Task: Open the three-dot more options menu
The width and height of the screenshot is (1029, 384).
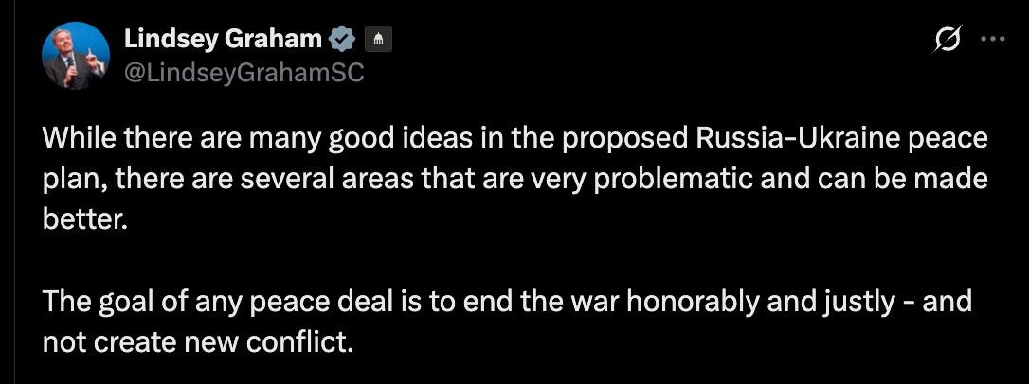Action: tap(993, 40)
